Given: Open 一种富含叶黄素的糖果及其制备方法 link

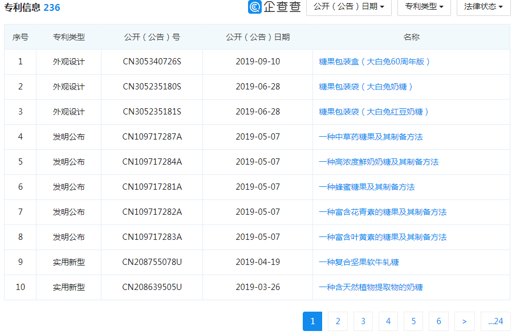Looking at the screenshot, I should point(383,237).
